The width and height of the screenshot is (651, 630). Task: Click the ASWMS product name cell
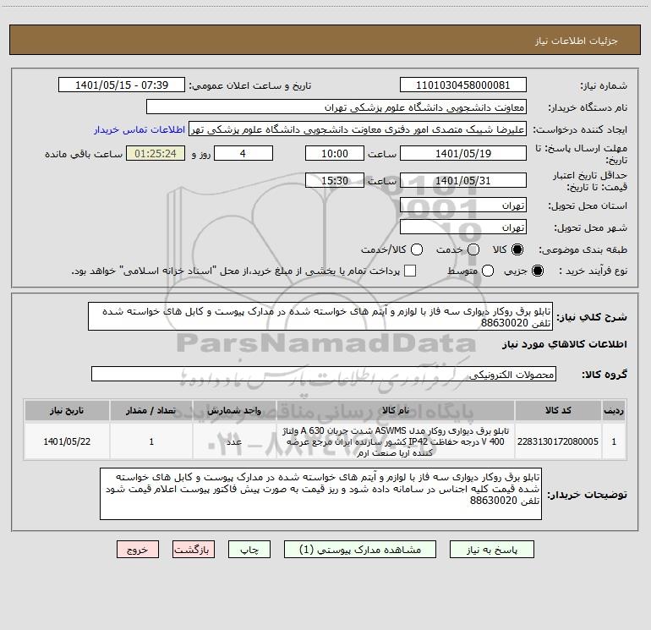point(396,441)
